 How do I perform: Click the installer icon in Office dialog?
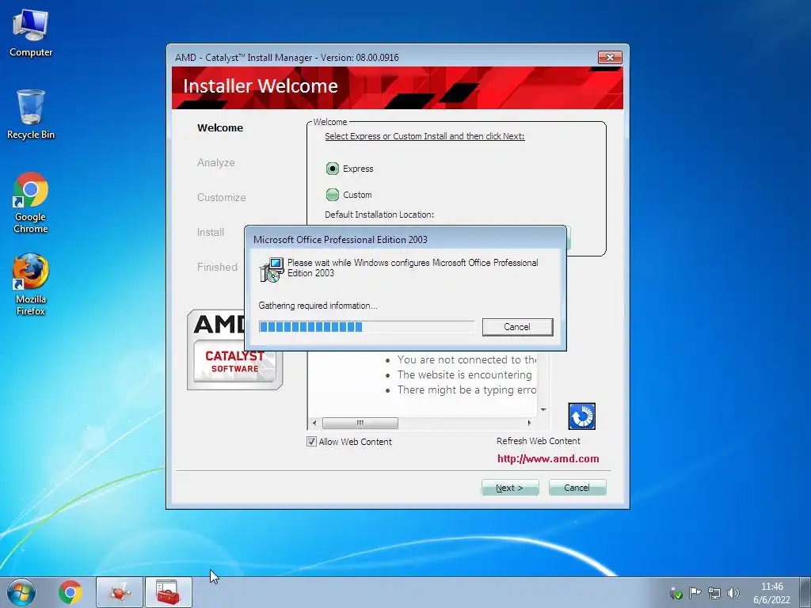pyautogui.click(x=272, y=269)
